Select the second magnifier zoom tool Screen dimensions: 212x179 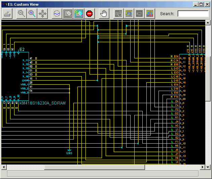tap(32, 14)
